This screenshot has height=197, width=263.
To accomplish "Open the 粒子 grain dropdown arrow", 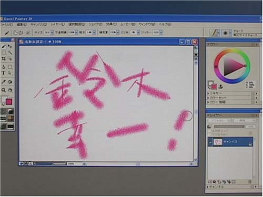I will [x=94, y=33].
